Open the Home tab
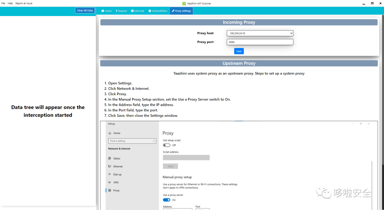 point(106,11)
